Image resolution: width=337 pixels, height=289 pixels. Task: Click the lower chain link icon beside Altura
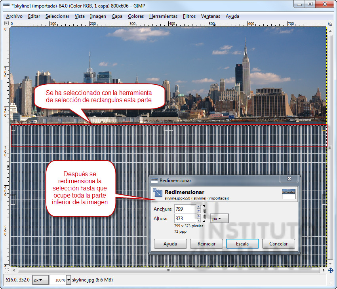[205, 217]
